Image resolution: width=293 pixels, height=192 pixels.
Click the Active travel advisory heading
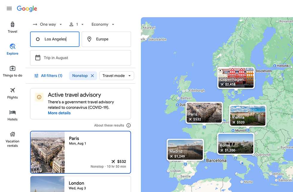[x=74, y=95]
